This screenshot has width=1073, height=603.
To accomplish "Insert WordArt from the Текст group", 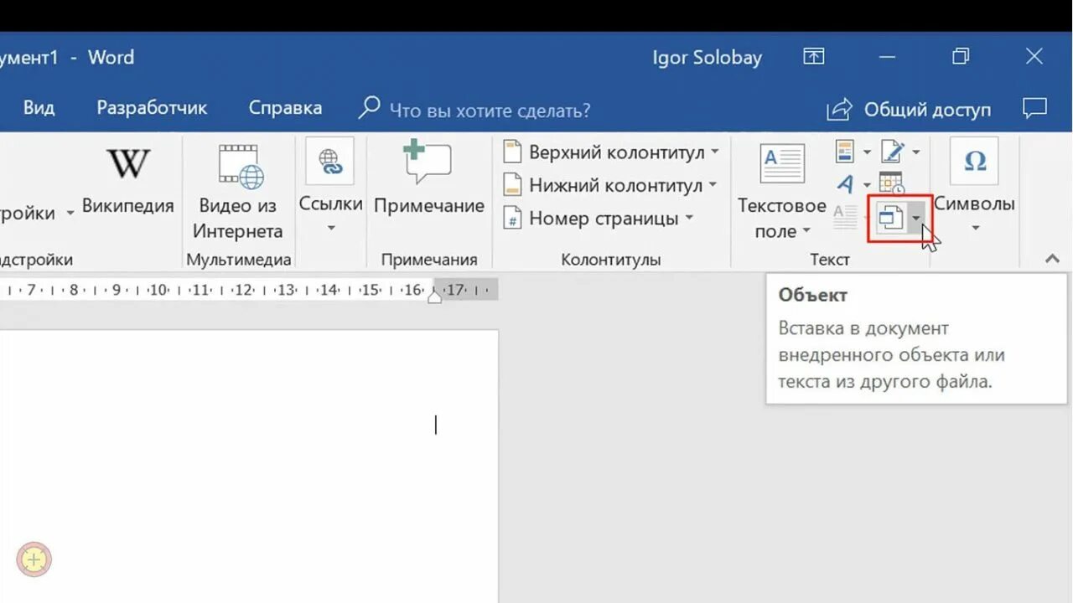I will point(845,183).
